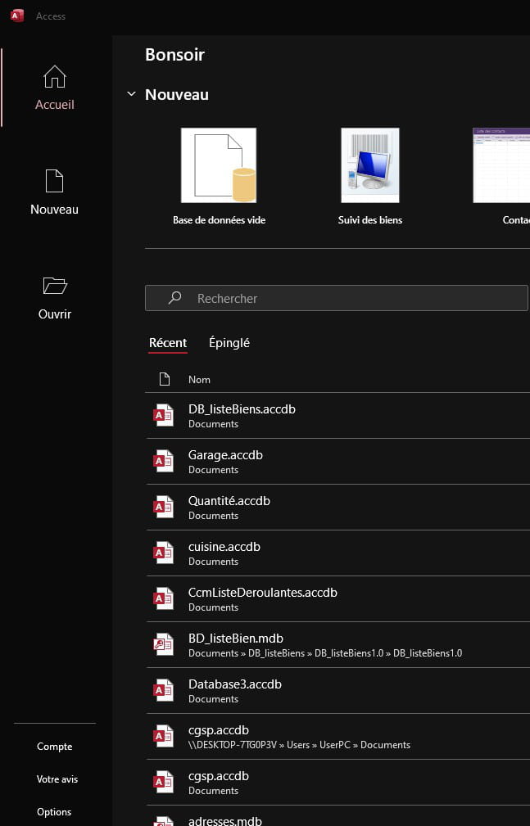The width and height of the screenshot is (530, 826).
Task: Click the file type column icon
Action: coord(165,379)
